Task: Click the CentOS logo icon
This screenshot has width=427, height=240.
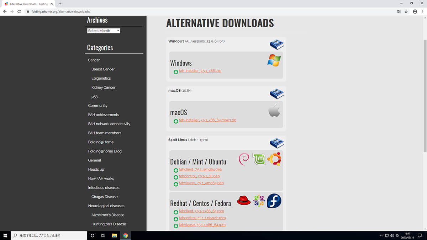Action: 259,201
